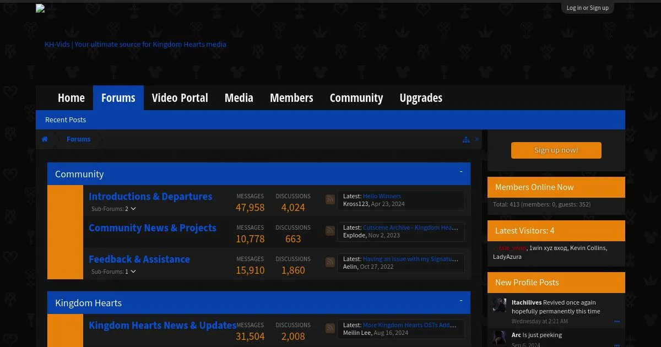Open Introductions & Departures forum
This screenshot has height=347, width=661.
coord(150,197)
